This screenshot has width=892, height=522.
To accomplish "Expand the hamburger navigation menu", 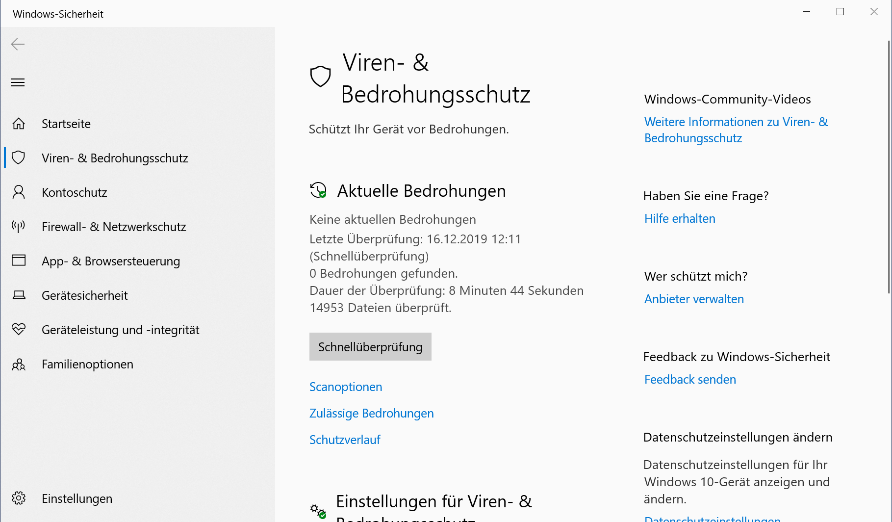I will pos(18,82).
